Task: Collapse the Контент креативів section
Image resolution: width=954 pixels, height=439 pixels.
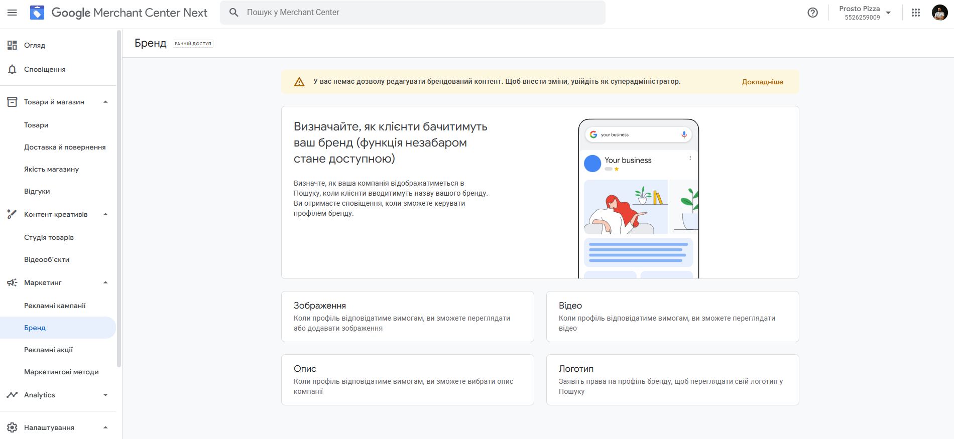Action: click(105, 214)
